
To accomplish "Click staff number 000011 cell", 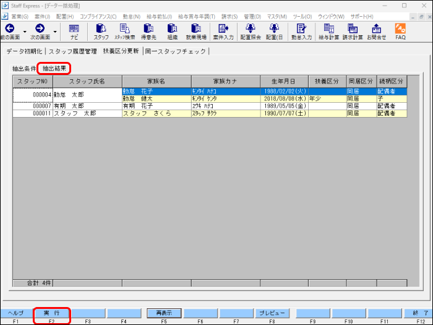I will point(33,113).
